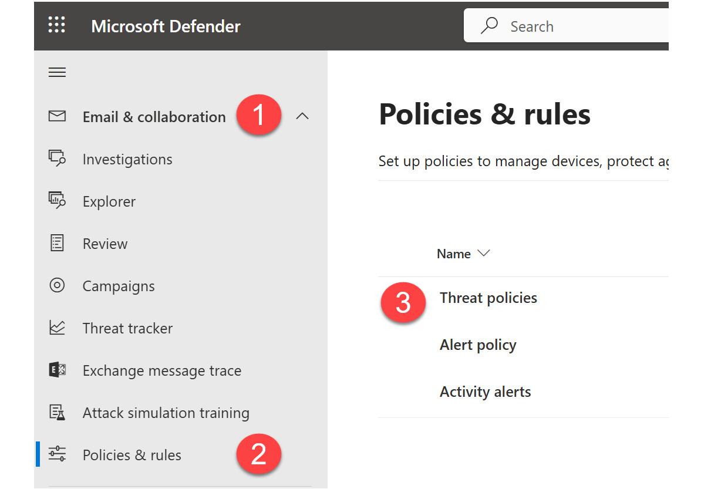
Task: Select Attack simulation training
Action: pos(166,413)
